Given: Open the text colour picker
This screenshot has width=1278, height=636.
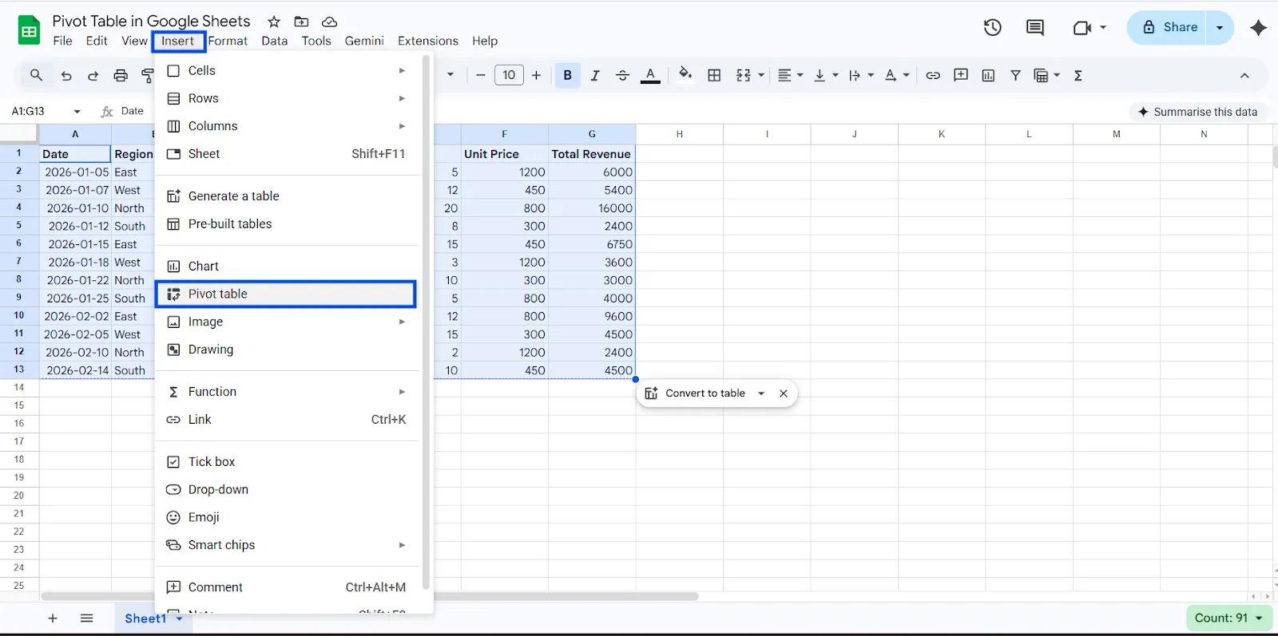Looking at the screenshot, I should pos(651,75).
